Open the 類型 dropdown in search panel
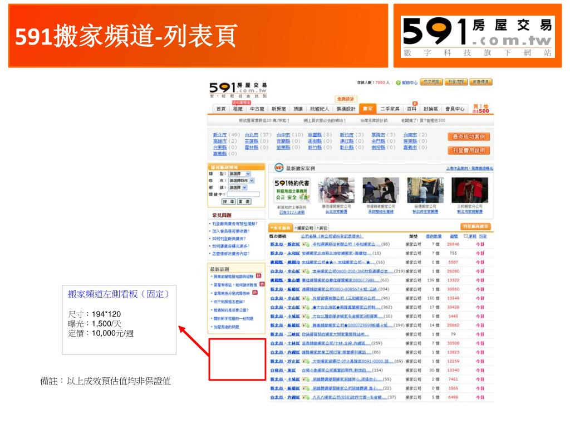 click(x=239, y=174)
